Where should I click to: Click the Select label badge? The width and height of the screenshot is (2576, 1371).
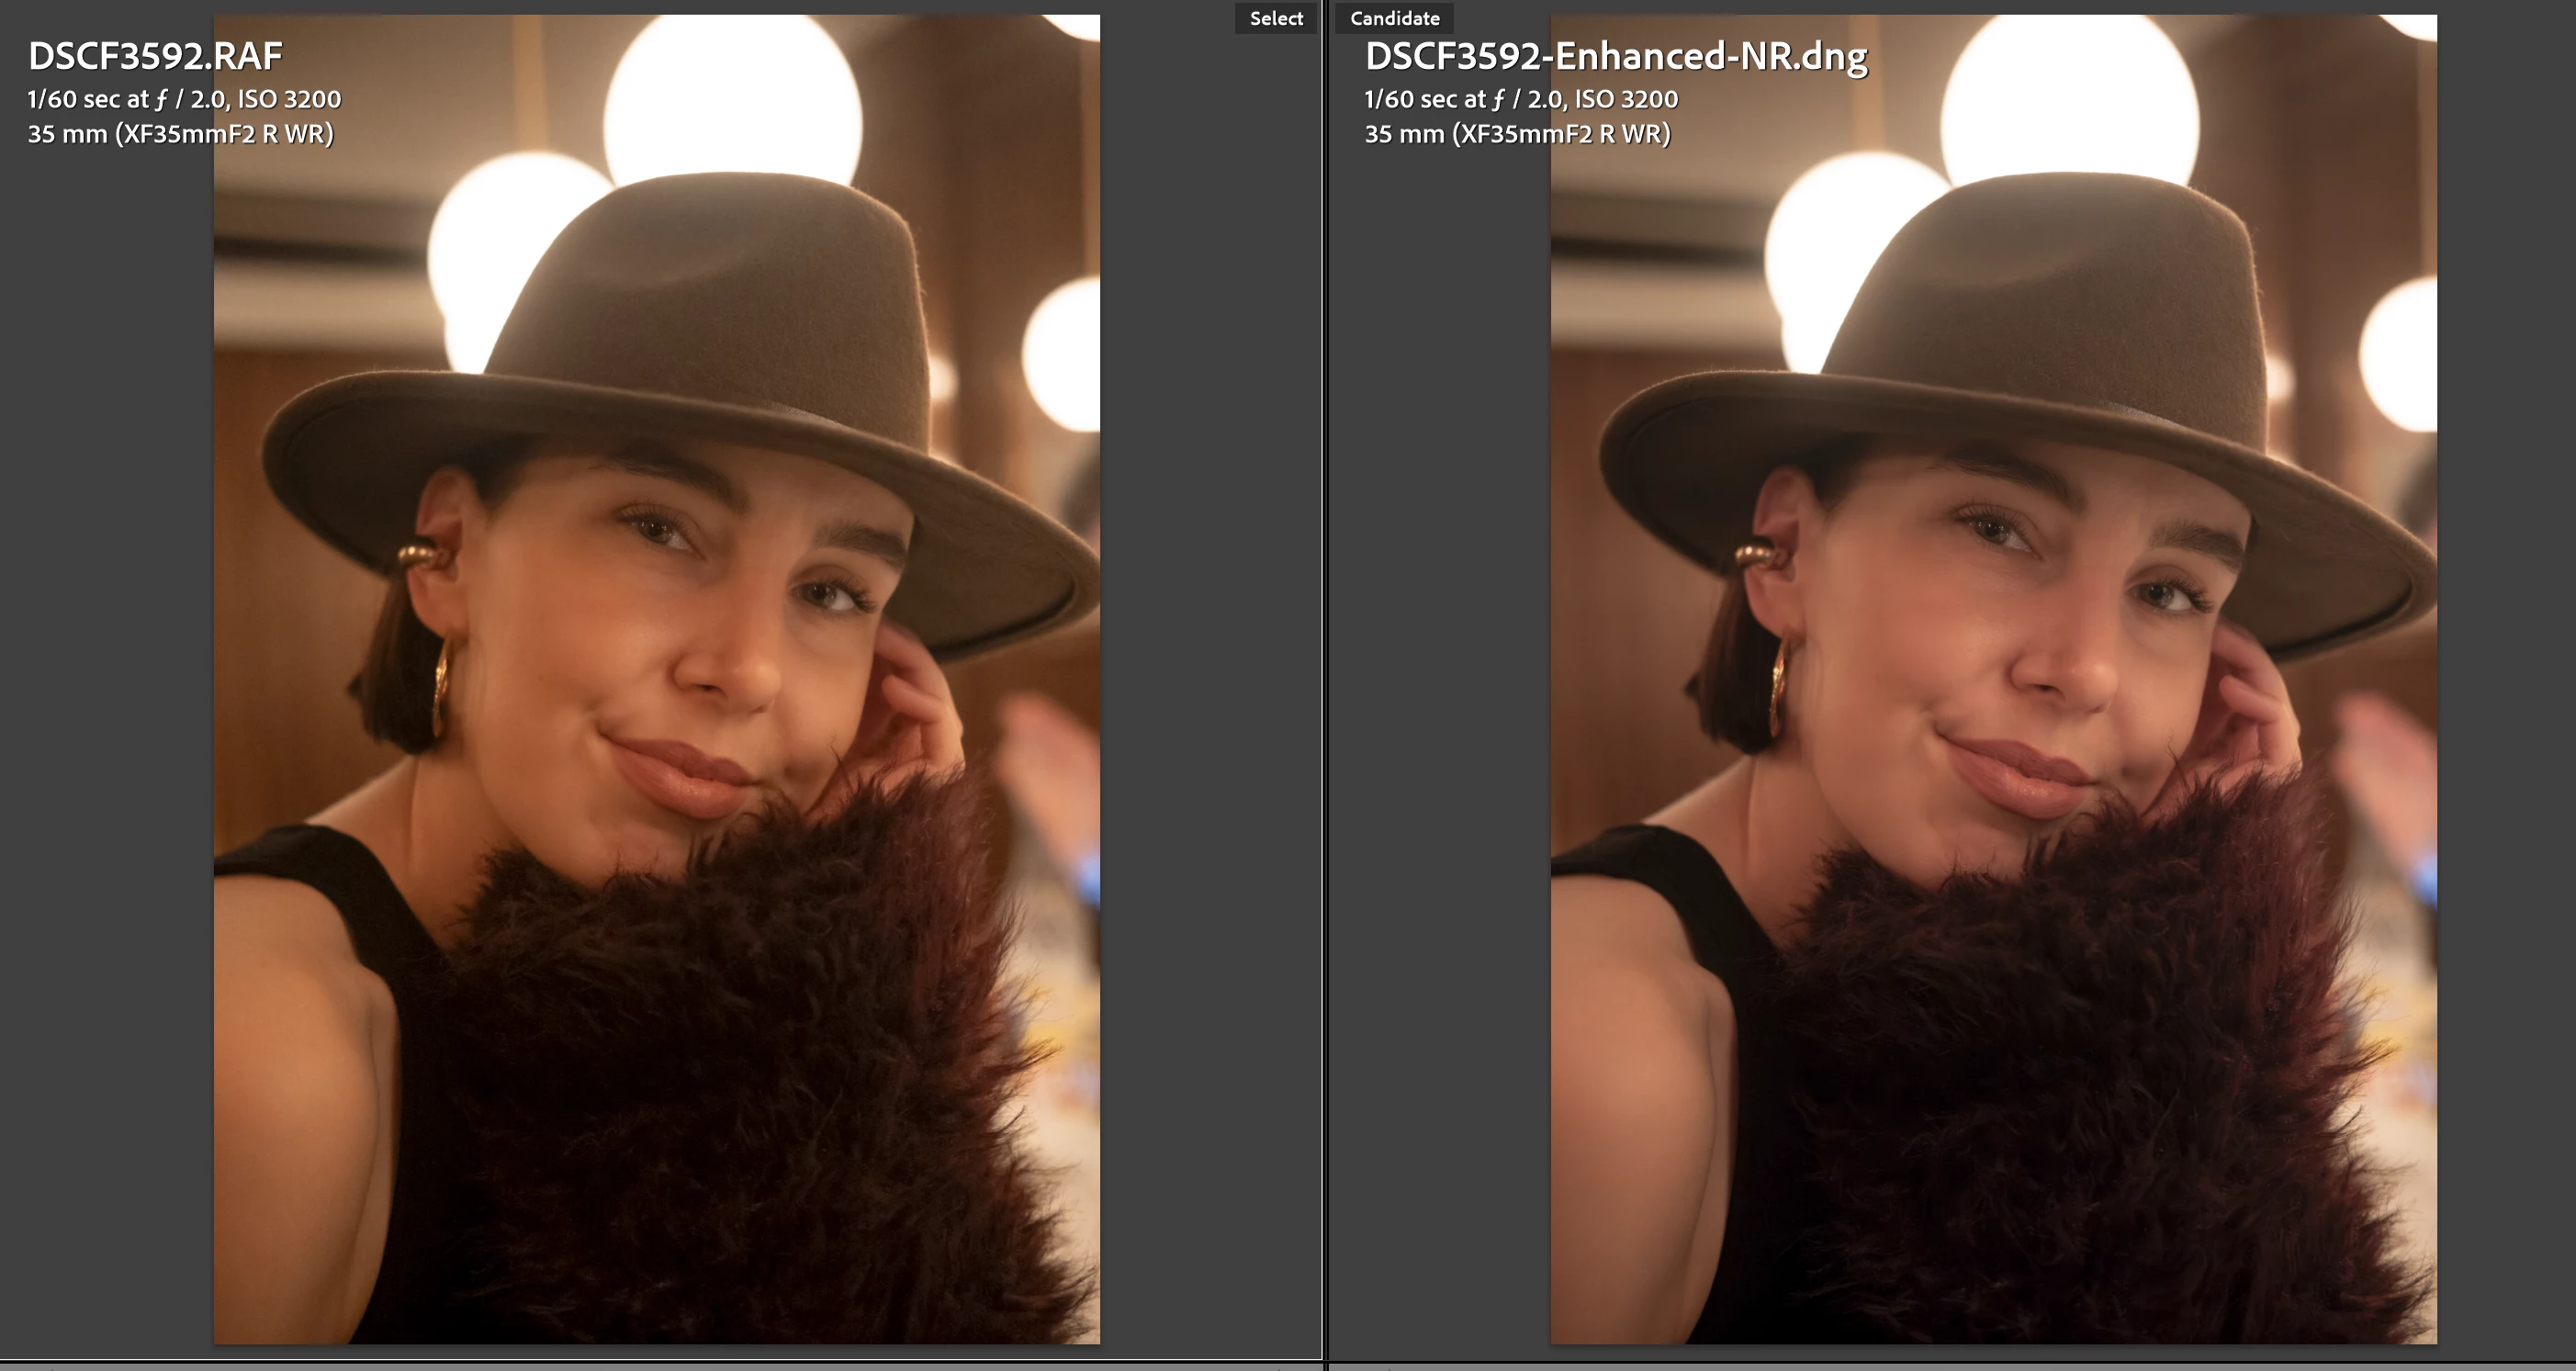pos(1275,18)
